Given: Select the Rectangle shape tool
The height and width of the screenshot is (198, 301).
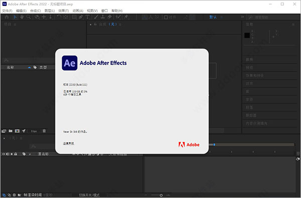Looking at the screenshot, I should [x=74, y=17].
